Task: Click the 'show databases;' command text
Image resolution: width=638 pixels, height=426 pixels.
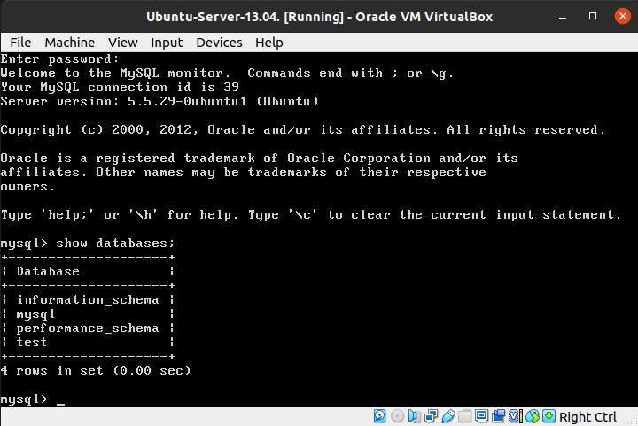Action: pyautogui.click(x=115, y=243)
